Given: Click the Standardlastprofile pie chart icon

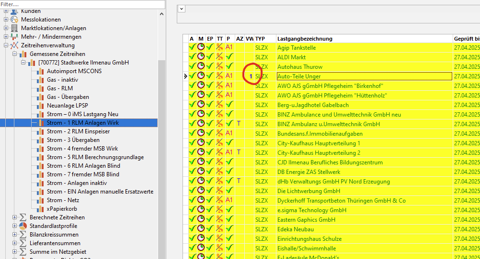Looking at the screenshot, I should pyautogui.click(x=23, y=226).
